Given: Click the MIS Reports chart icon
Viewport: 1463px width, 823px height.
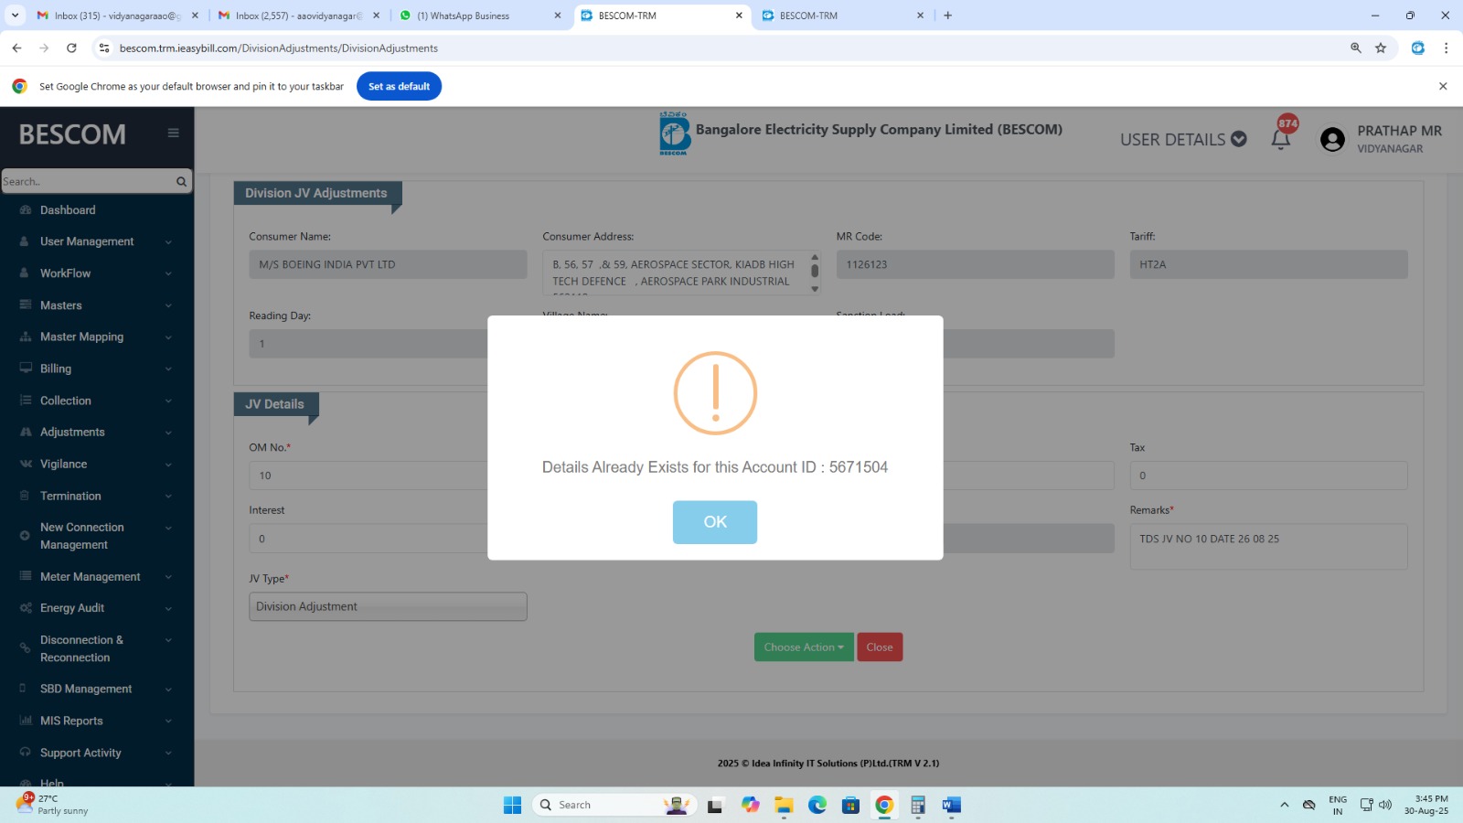Looking at the screenshot, I should [25, 721].
